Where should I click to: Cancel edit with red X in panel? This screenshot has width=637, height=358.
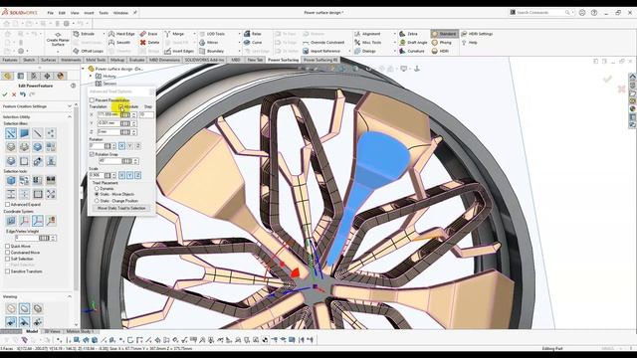coord(14,94)
